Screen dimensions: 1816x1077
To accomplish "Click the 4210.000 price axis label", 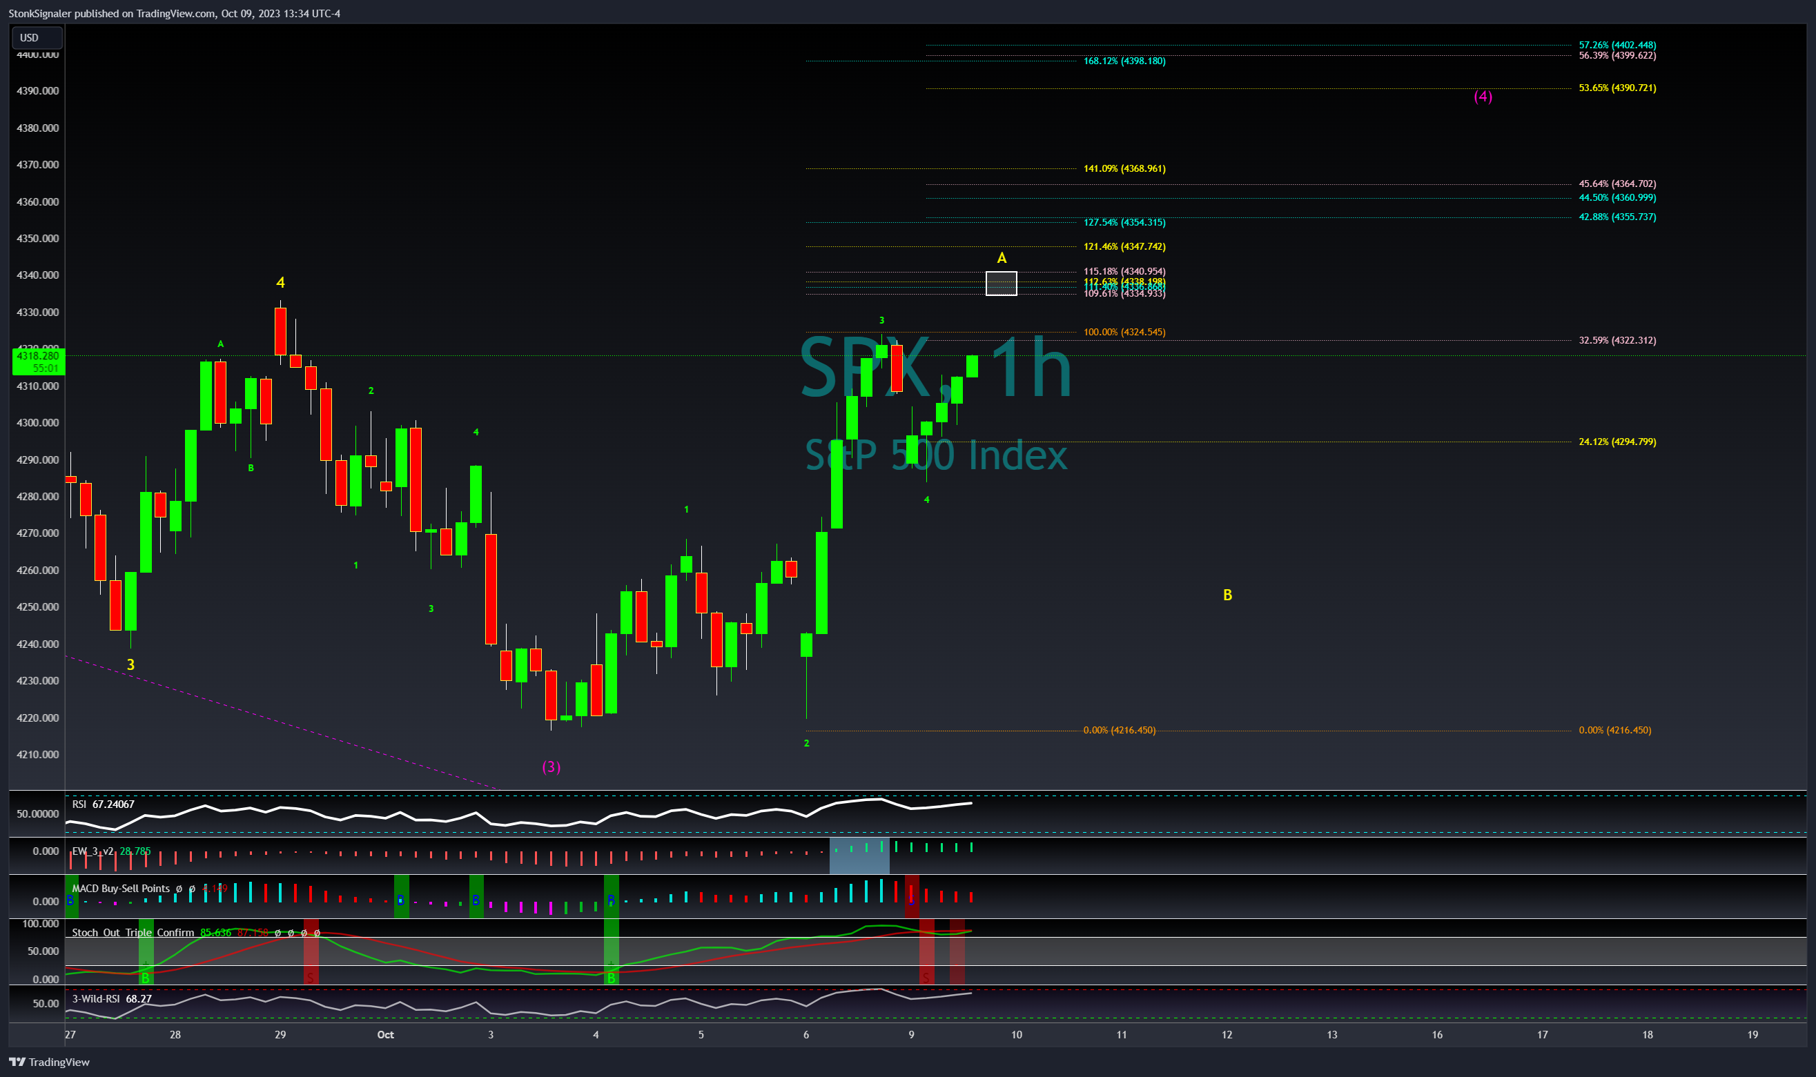I will pyautogui.click(x=38, y=754).
